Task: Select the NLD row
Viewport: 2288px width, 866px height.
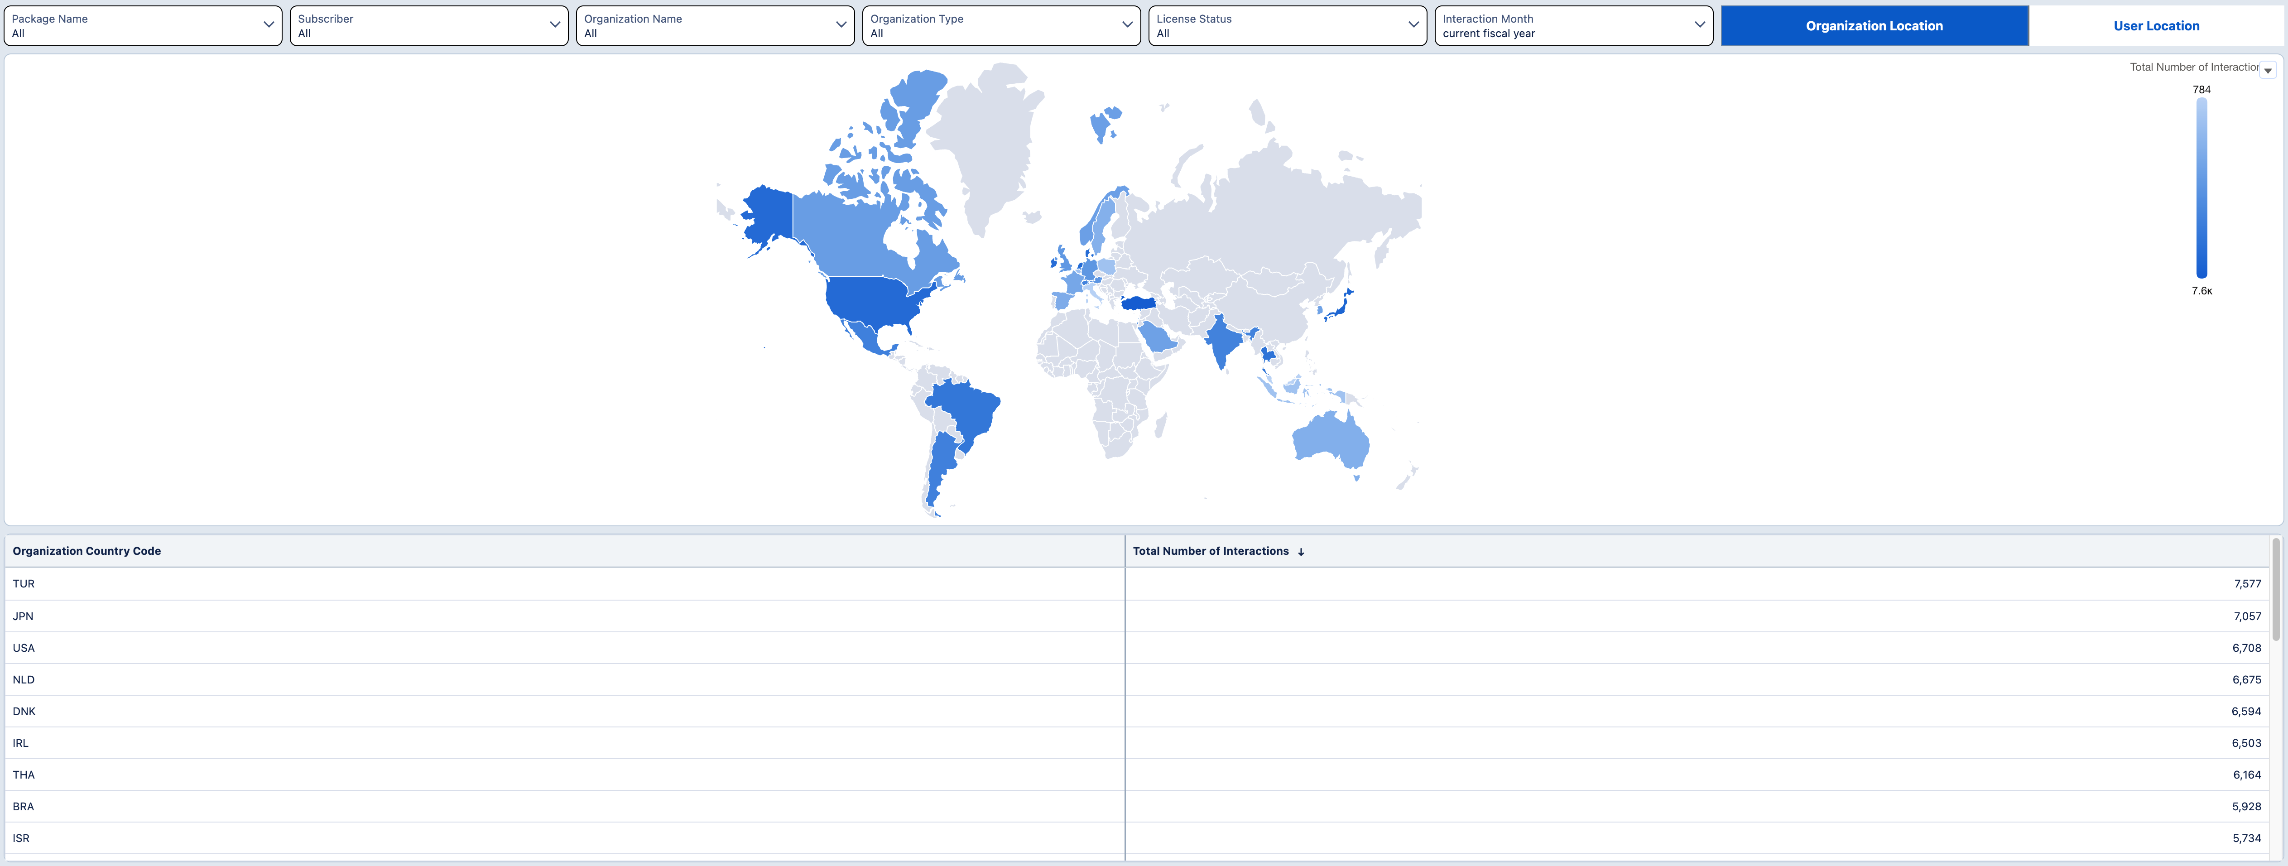Action: [1136, 679]
